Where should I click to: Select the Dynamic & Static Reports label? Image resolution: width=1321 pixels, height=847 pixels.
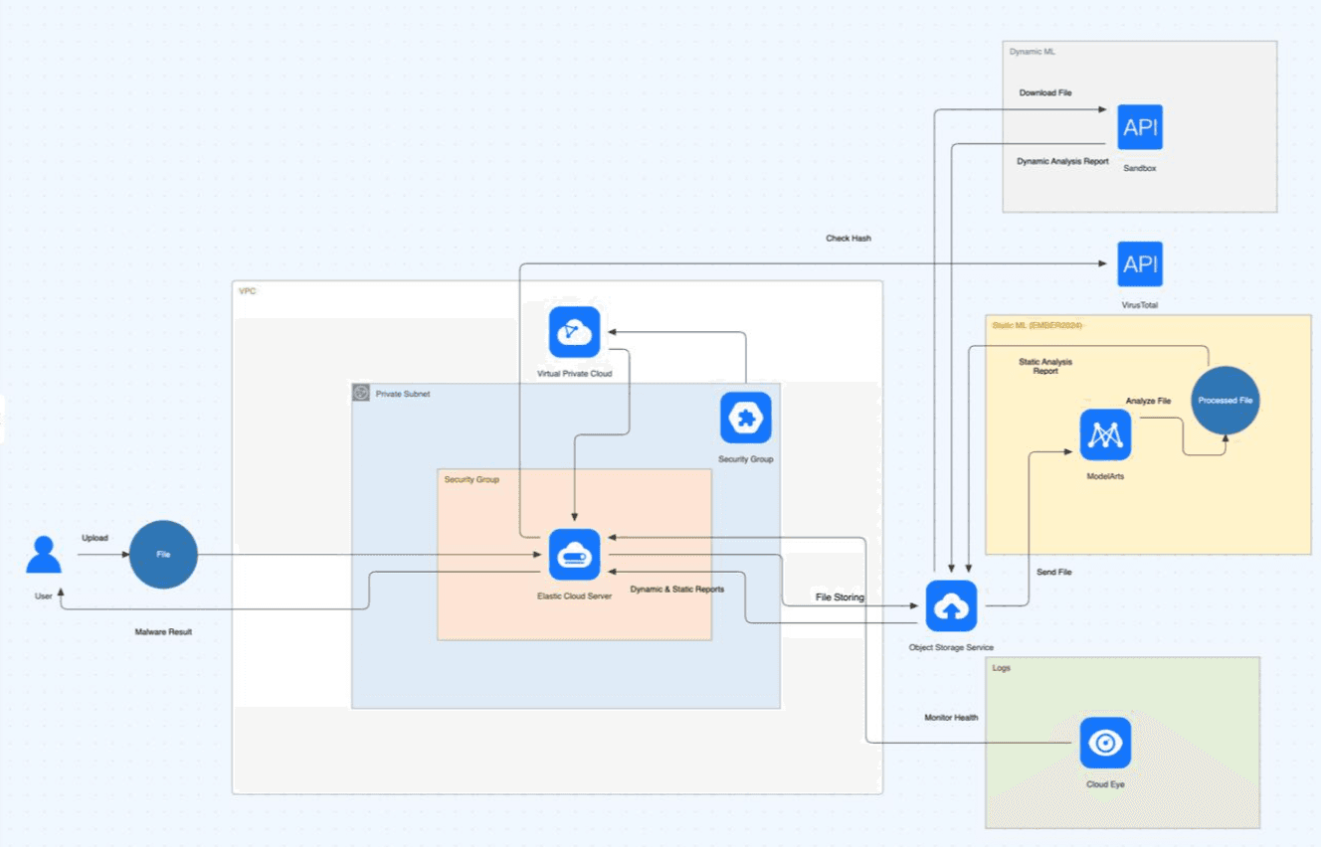[x=677, y=590]
